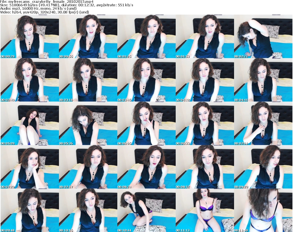Select the thumbnail stamped 00:00:29
Image resolution: width=293 pixels, height=232 pixels.
pos(30,36)
